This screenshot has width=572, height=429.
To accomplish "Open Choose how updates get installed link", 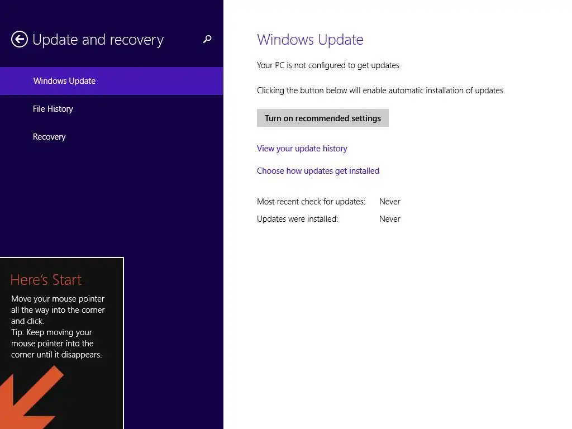I will point(318,171).
